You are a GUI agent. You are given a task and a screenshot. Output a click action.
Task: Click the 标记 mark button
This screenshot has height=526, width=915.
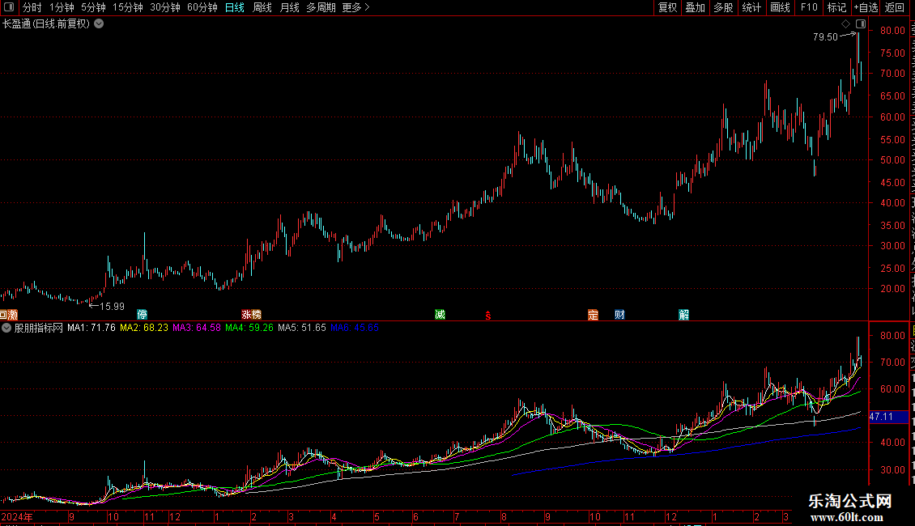click(836, 7)
